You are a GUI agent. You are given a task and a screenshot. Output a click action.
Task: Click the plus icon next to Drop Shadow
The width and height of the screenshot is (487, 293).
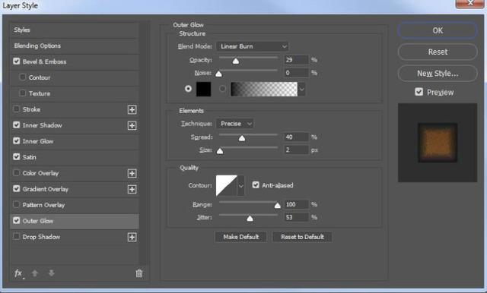(x=132, y=238)
